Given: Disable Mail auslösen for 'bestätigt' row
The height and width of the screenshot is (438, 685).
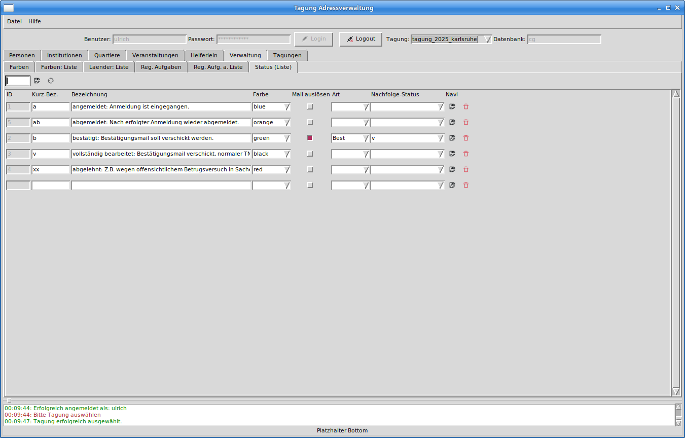Looking at the screenshot, I should click(310, 138).
